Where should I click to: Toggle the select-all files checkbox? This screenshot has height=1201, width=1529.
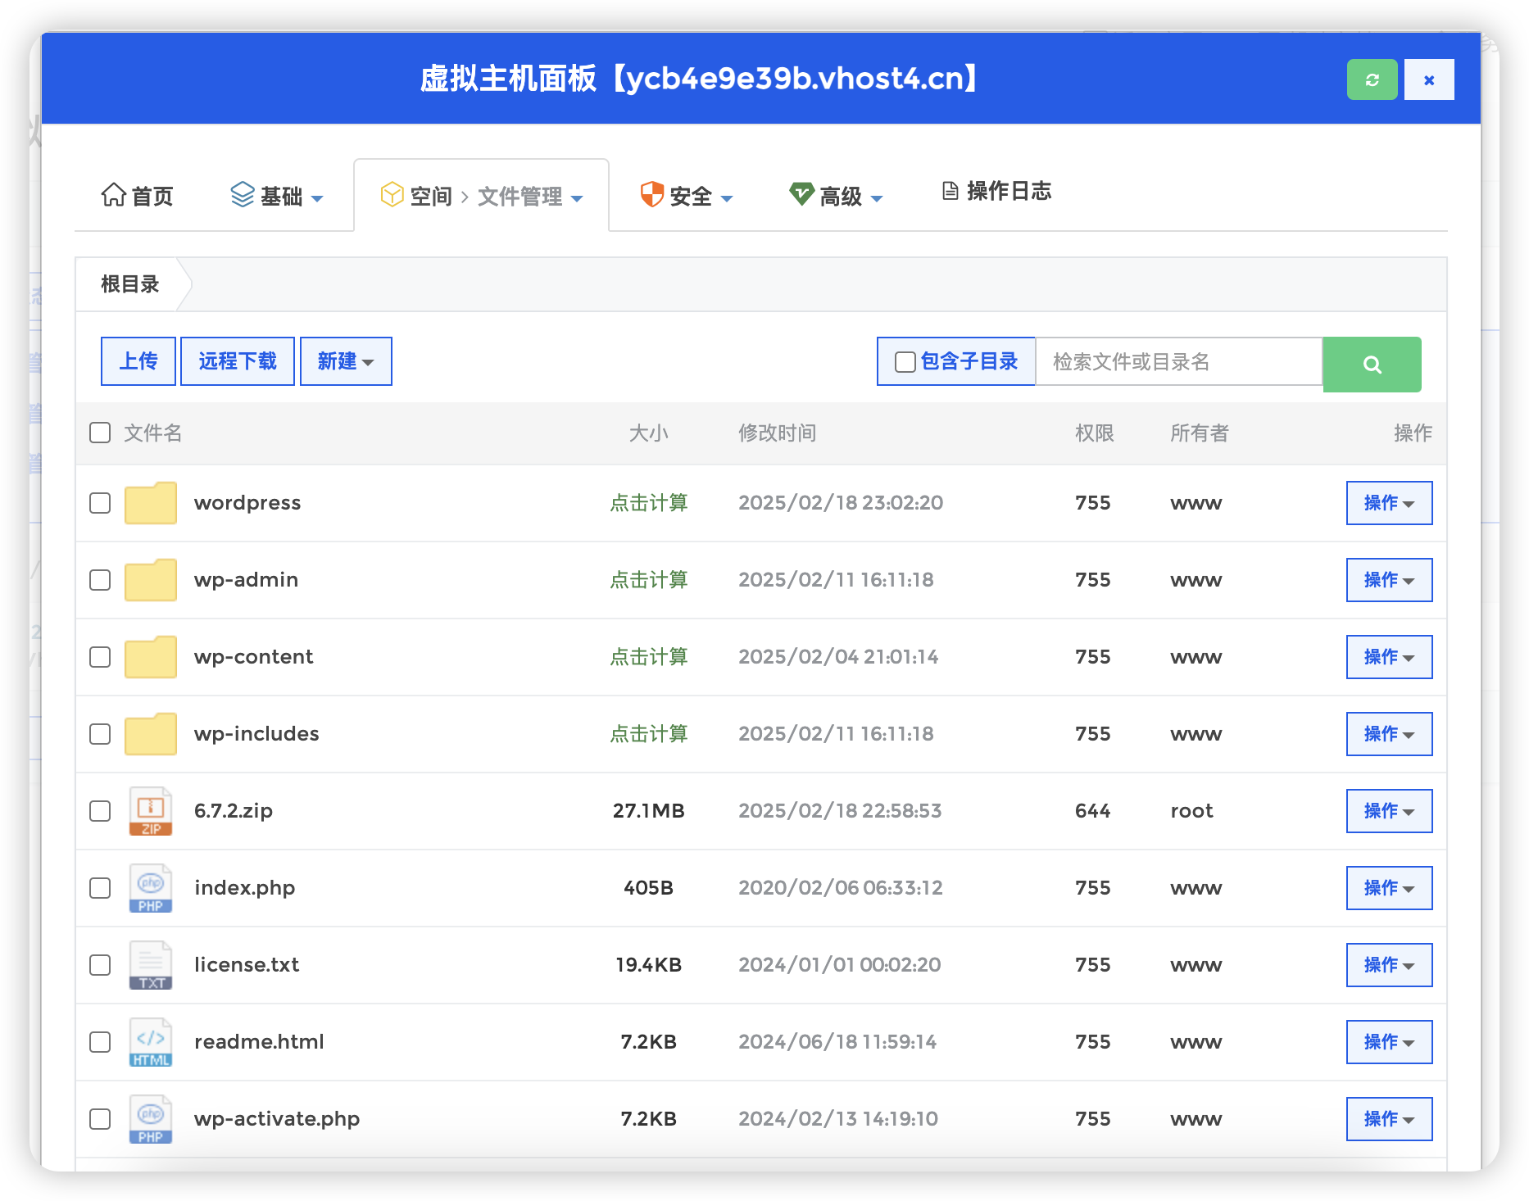[100, 433]
